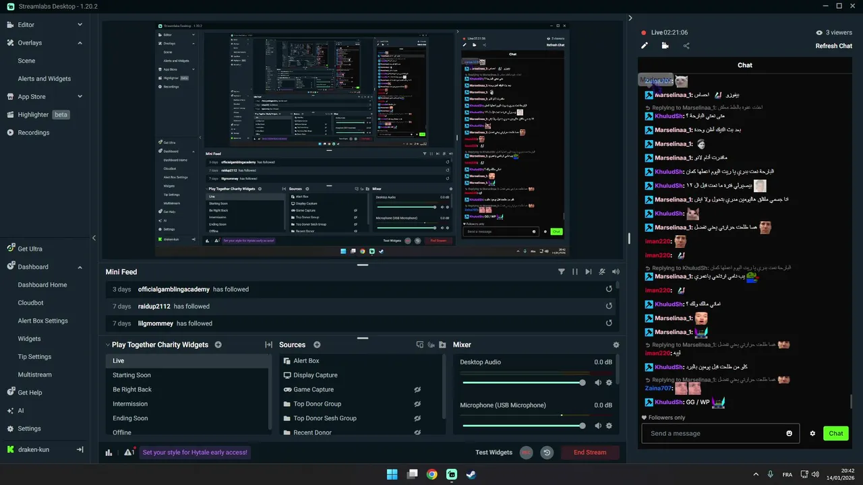Click Refresh Chat
The height and width of the screenshot is (485, 863).
coord(834,46)
